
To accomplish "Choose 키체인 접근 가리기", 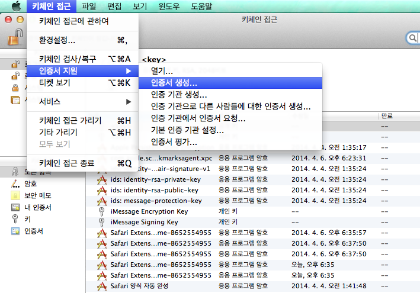I will pyautogui.click(x=82, y=120).
